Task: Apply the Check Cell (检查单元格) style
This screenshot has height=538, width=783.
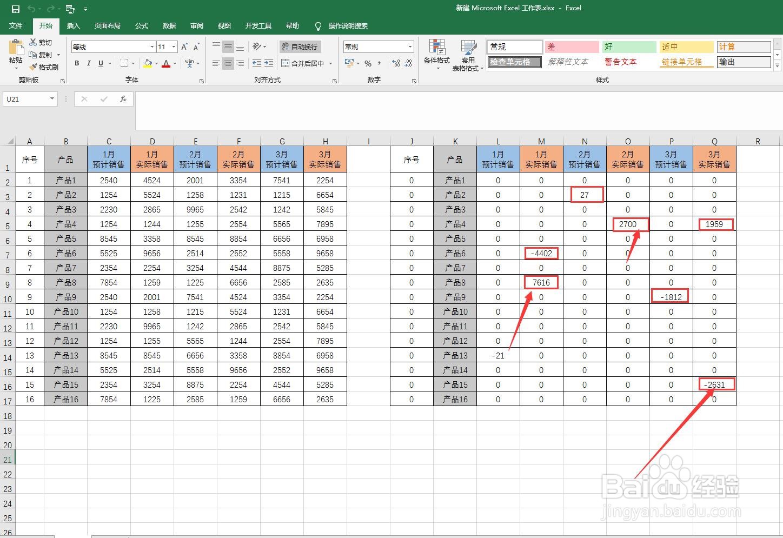Action: pos(514,62)
